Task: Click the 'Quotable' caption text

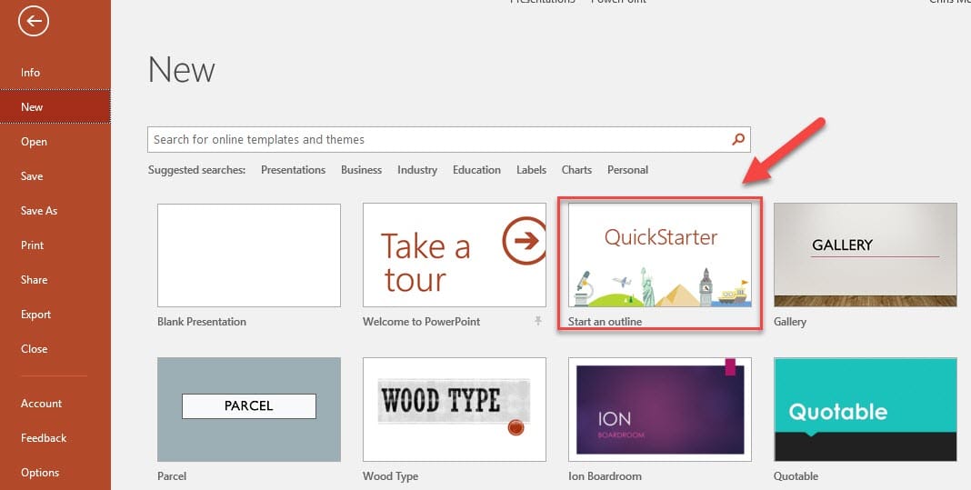Action: 796,476
